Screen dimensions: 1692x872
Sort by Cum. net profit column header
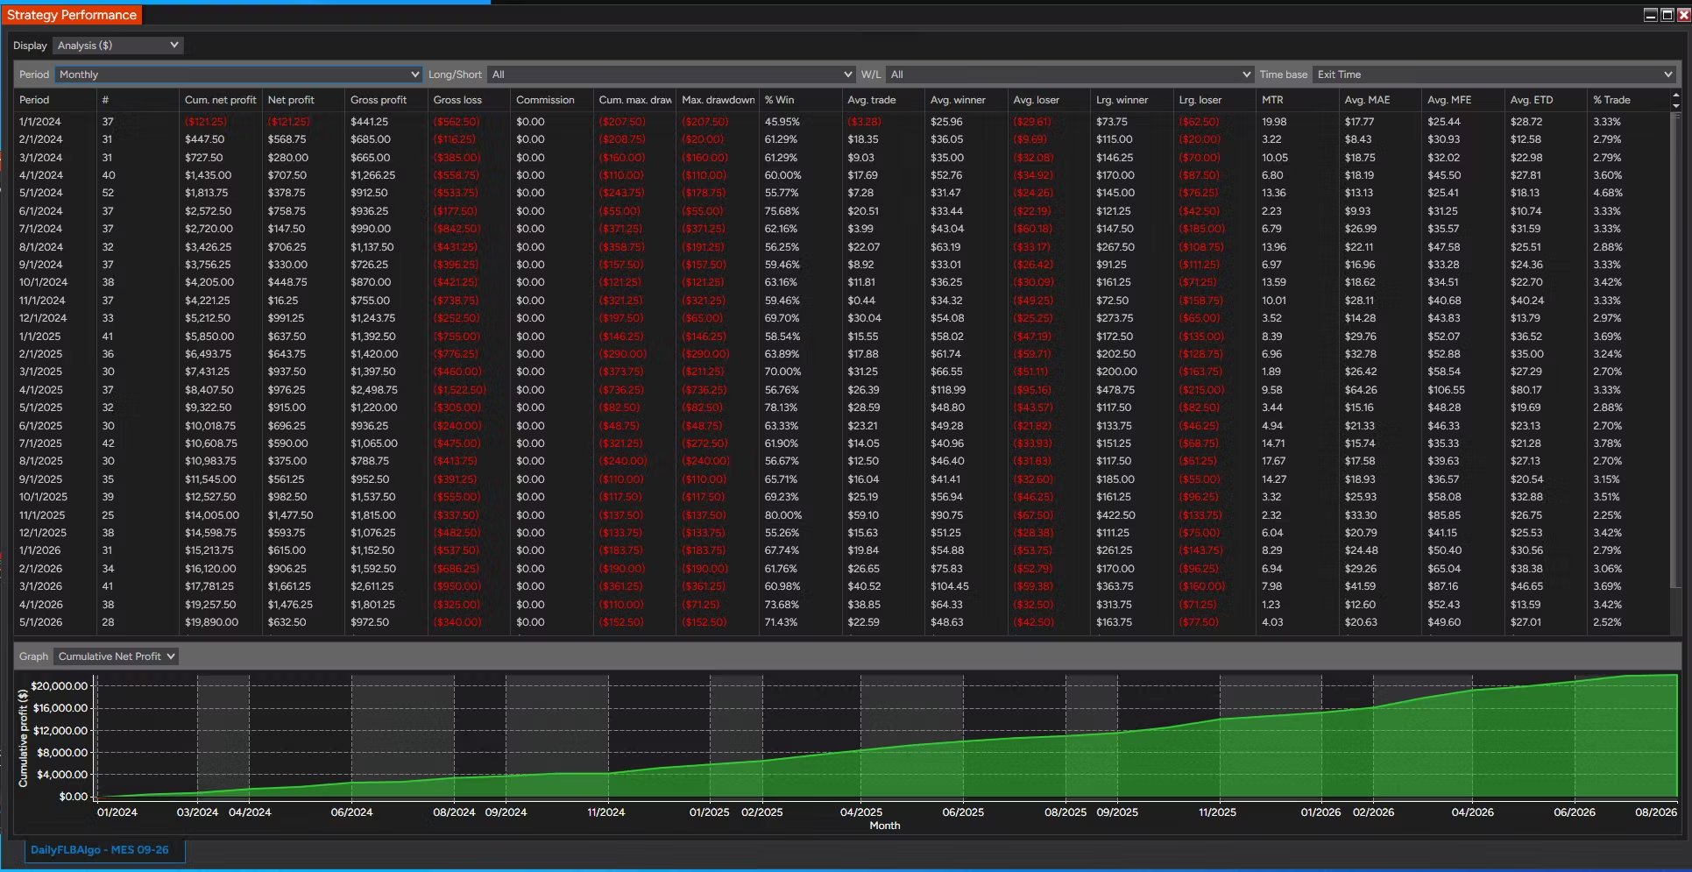(220, 100)
